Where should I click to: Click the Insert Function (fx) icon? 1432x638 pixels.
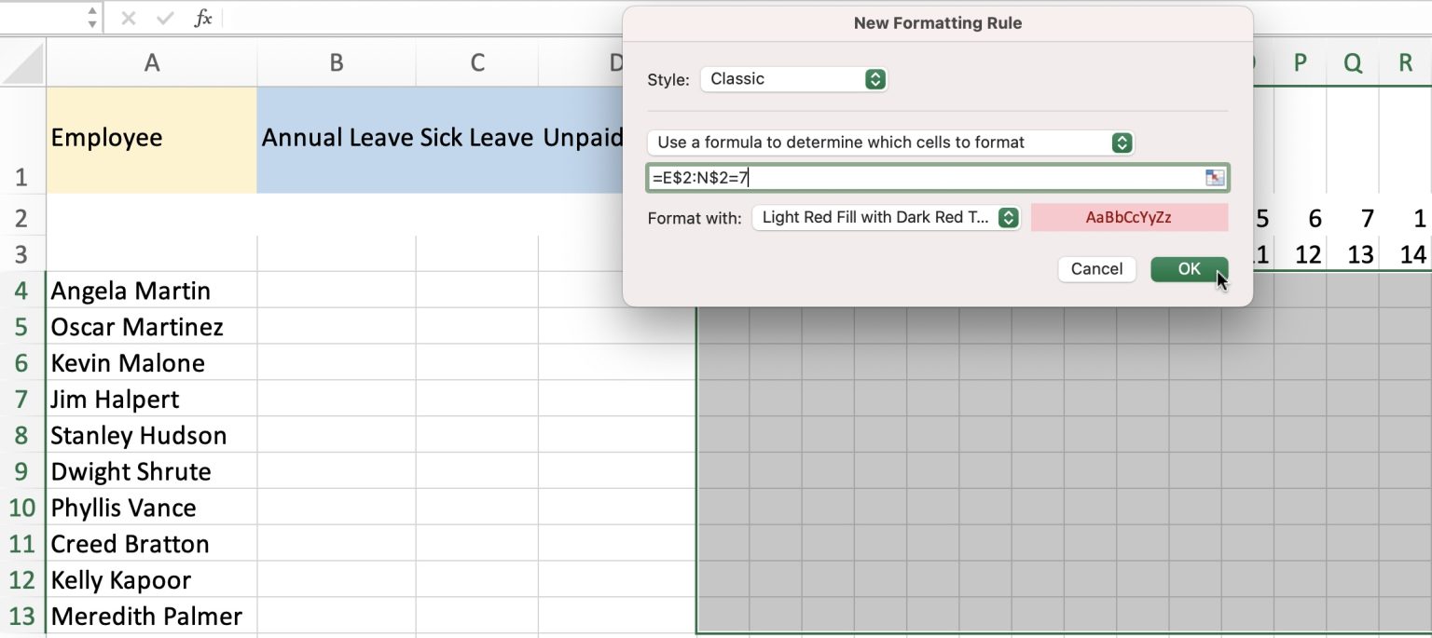[204, 17]
